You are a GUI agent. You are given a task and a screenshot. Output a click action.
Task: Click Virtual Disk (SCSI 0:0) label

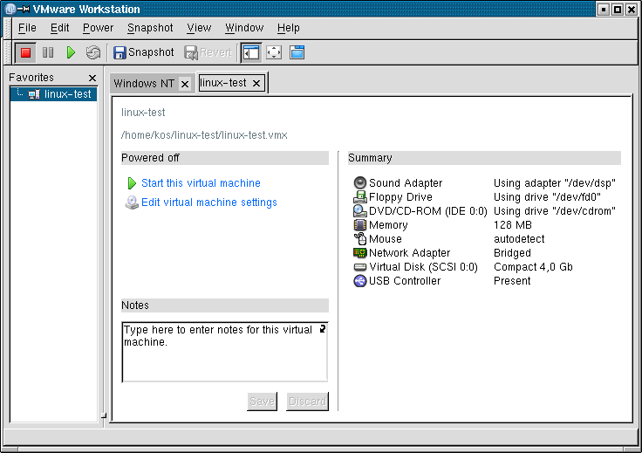(x=423, y=267)
